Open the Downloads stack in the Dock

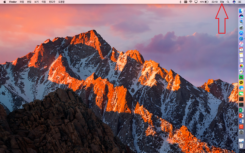[x=241, y=140]
